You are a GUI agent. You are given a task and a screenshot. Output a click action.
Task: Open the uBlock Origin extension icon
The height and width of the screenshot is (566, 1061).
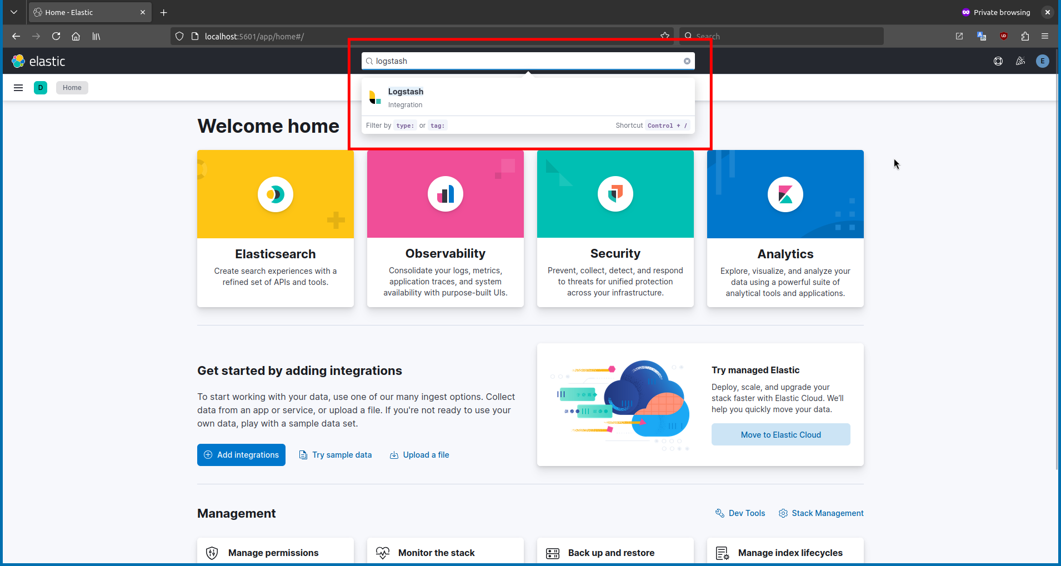(x=1004, y=36)
